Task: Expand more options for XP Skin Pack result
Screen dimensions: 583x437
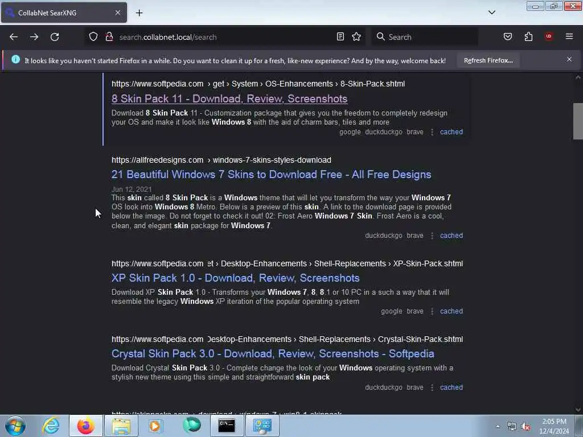Action: (x=432, y=312)
